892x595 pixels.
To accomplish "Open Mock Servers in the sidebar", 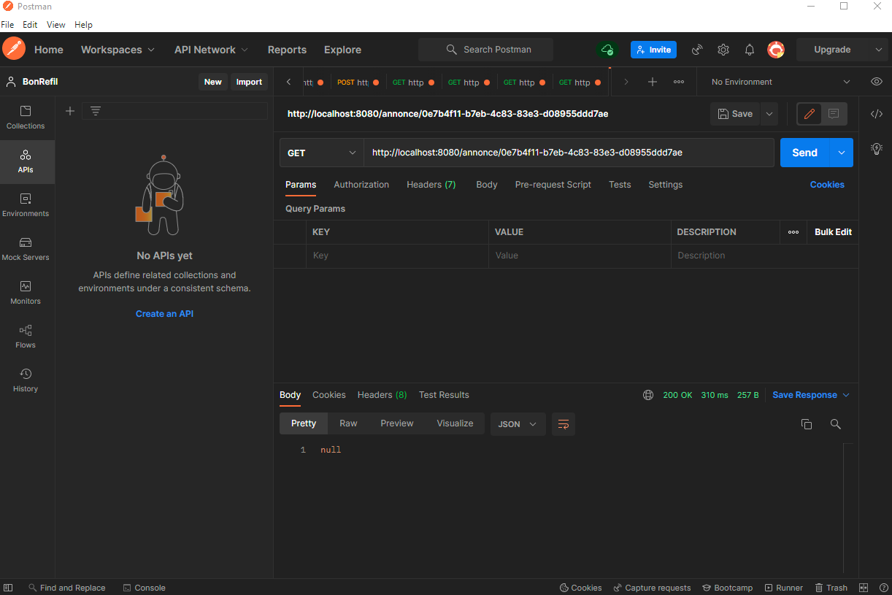I will tap(26, 249).
